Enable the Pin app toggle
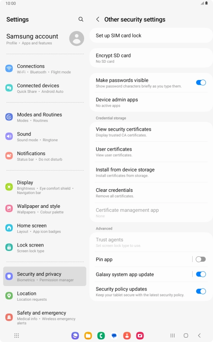This screenshot has height=342, width=213. click(201, 259)
